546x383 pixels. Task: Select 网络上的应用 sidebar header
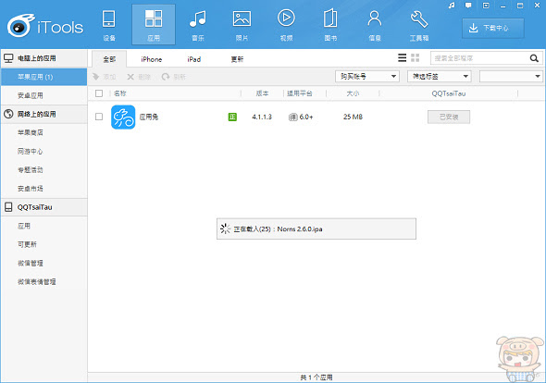pyautogui.click(x=43, y=114)
